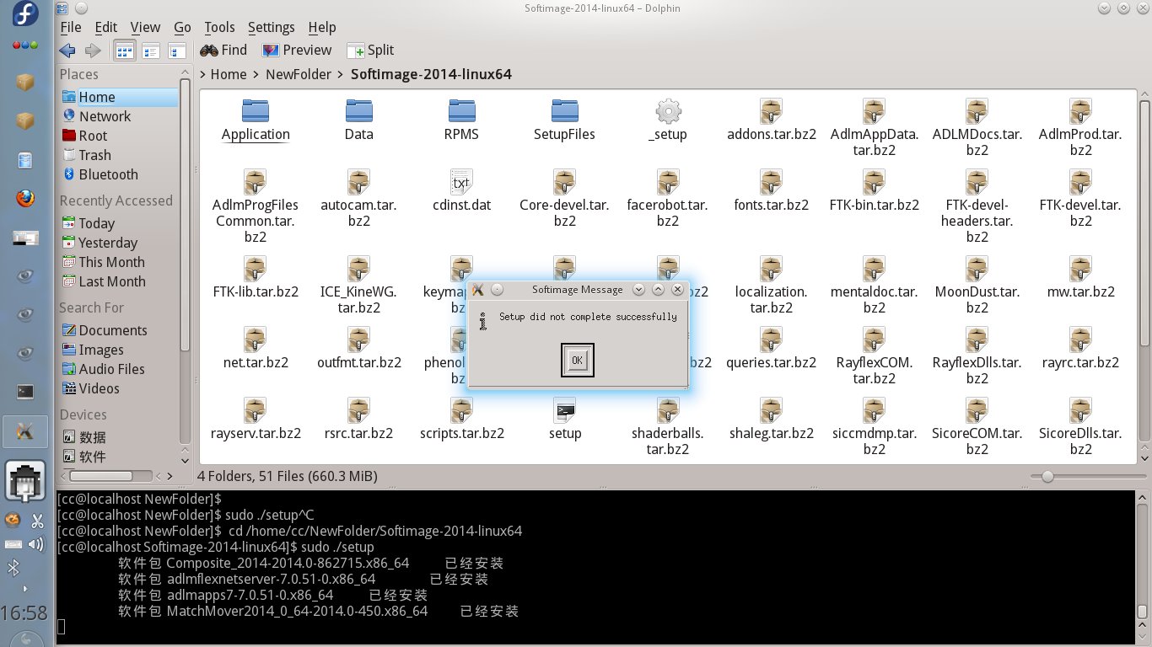Switch Dolphin to Compact view mode
Image resolution: width=1152 pixels, height=647 pixels.
coord(151,51)
